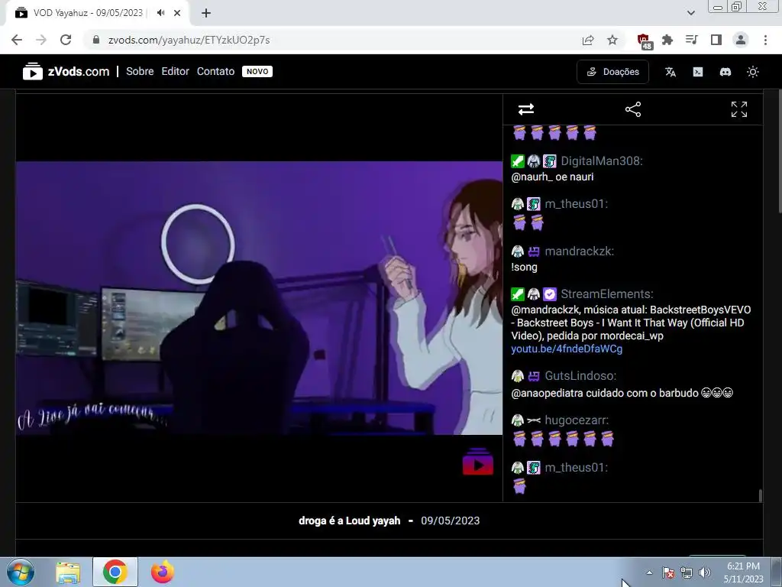Click the @naurh_ oe nauri message
Screen dimensions: 782x587
coord(552,177)
